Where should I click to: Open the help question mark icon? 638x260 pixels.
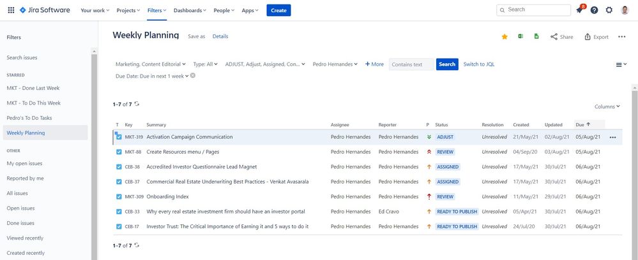[x=594, y=10]
